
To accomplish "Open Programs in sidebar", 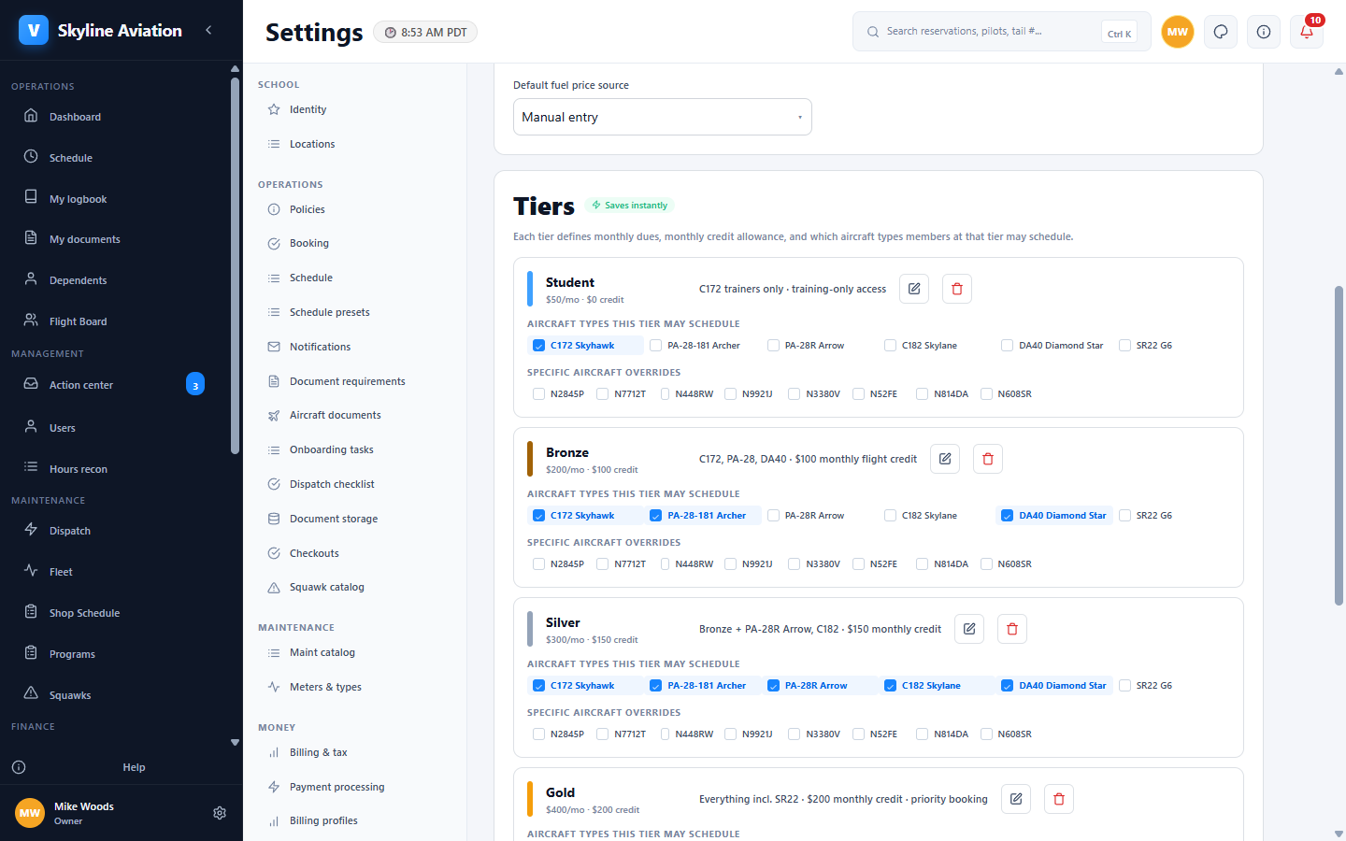I will (115, 654).
